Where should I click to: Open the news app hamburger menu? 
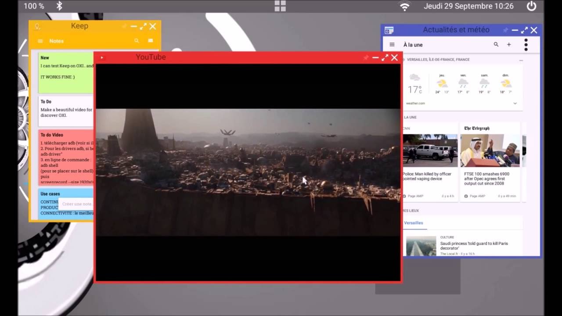click(392, 45)
